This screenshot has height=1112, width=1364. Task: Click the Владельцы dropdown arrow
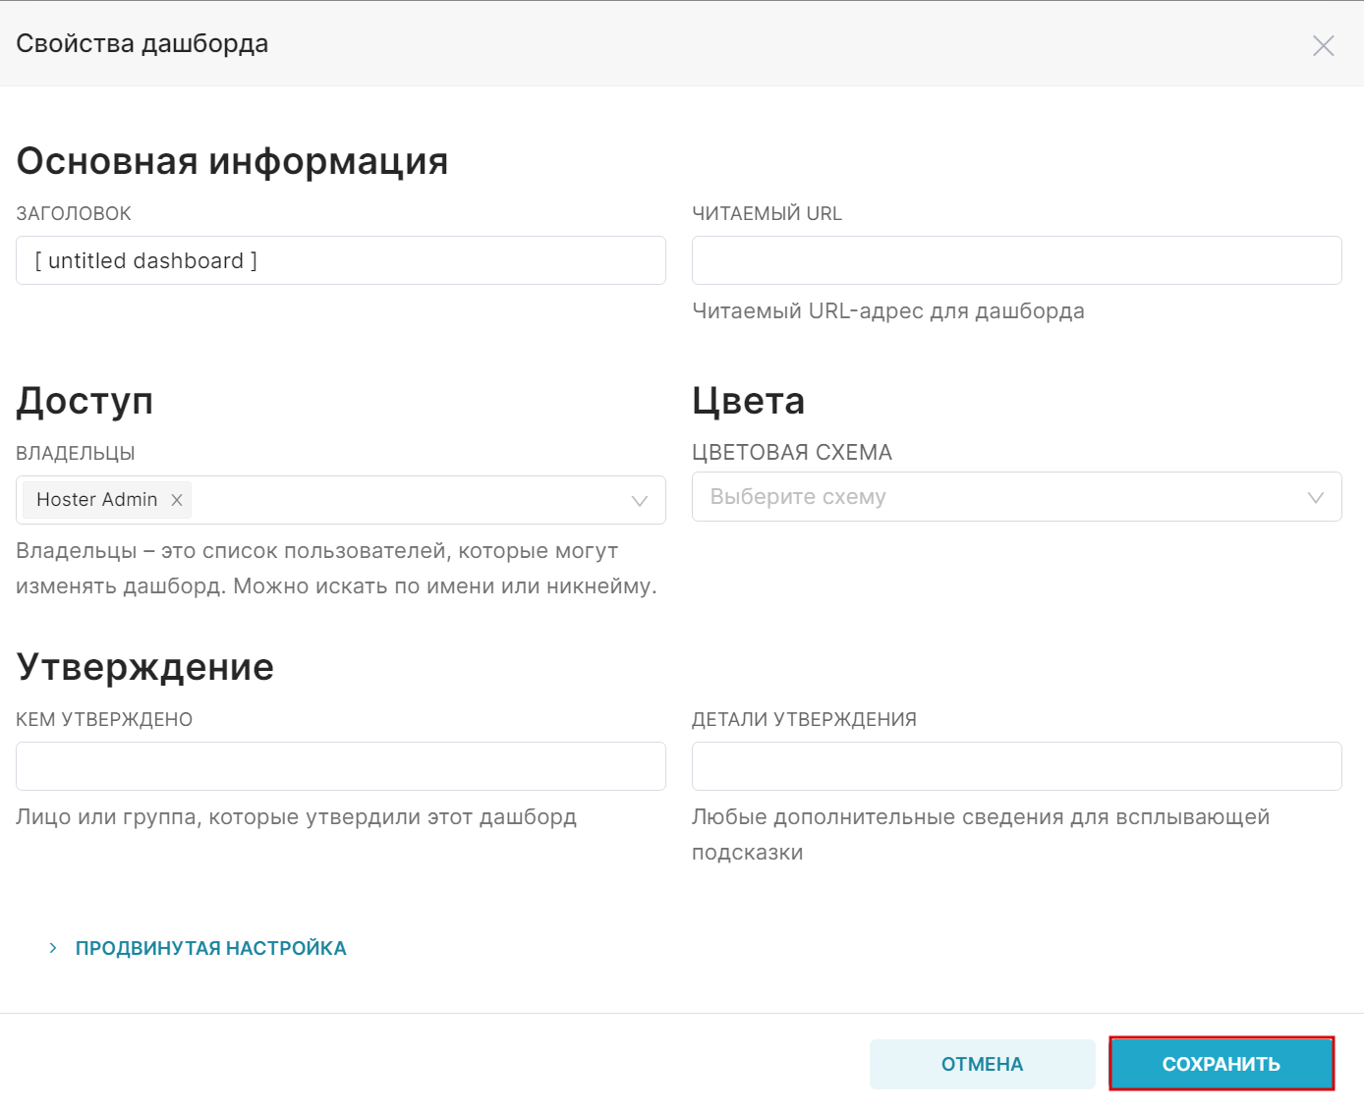coord(640,501)
